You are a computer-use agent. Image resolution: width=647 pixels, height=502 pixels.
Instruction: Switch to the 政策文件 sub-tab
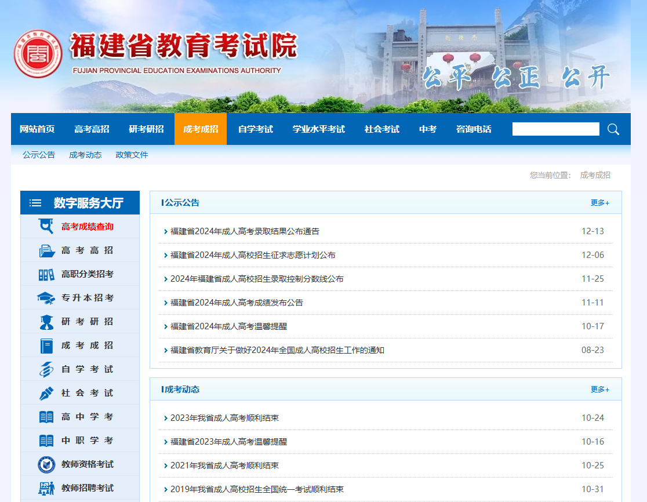pyautogui.click(x=132, y=155)
